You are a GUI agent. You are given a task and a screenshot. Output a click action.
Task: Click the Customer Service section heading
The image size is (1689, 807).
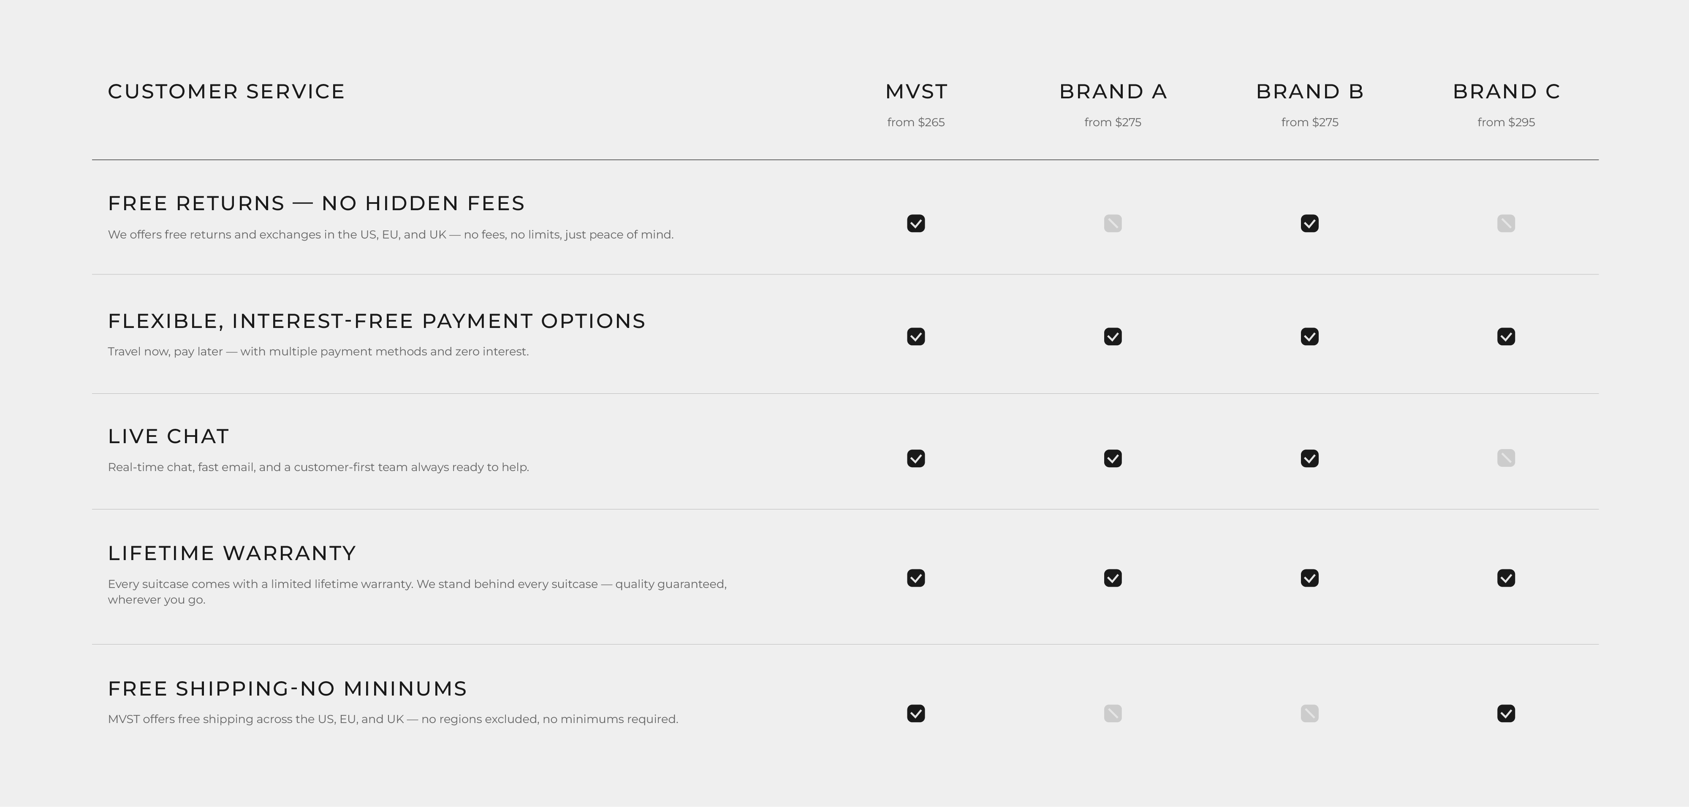[x=226, y=92]
